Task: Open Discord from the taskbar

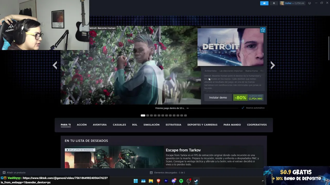Action: point(174,181)
